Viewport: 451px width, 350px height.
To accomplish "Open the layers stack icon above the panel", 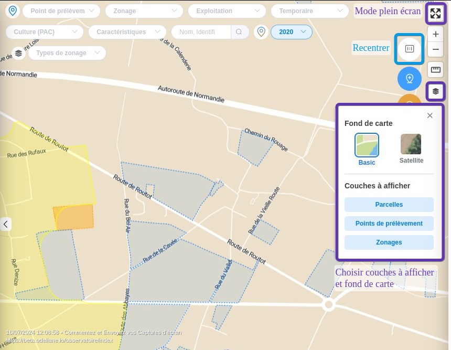I will click(x=436, y=91).
